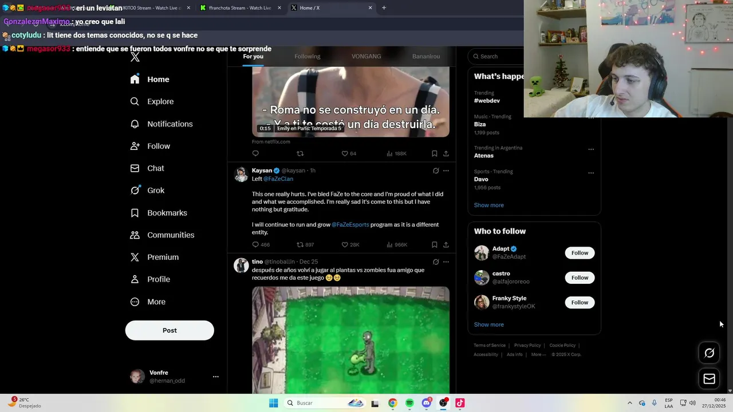Bookmark Kaysan's FaZe post
The height and width of the screenshot is (412, 733).
tap(434, 244)
